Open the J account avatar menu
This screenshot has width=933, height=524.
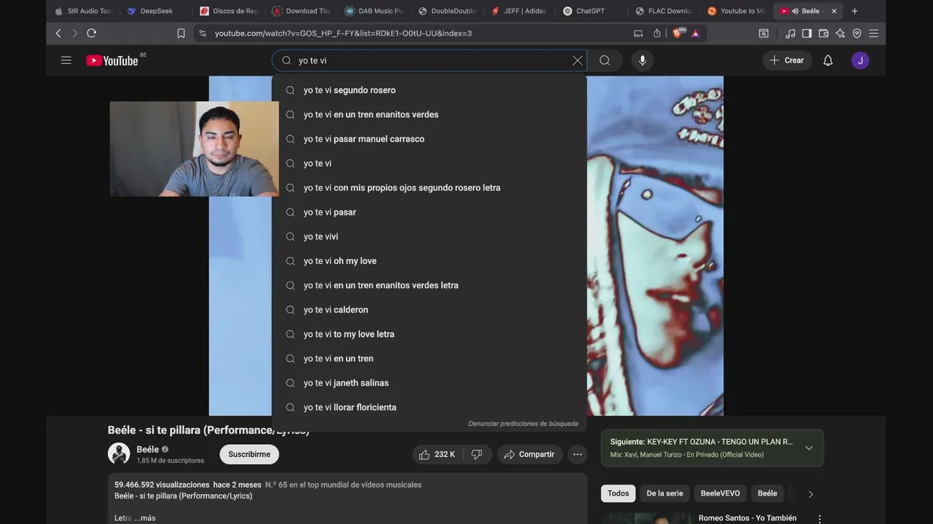pyautogui.click(x=860, y=60)
